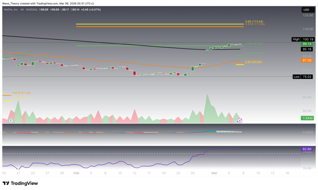Click the 0.65 (83.84) Fibonacci label
This screenshot has height=190, width=318.
click(254, 62)
